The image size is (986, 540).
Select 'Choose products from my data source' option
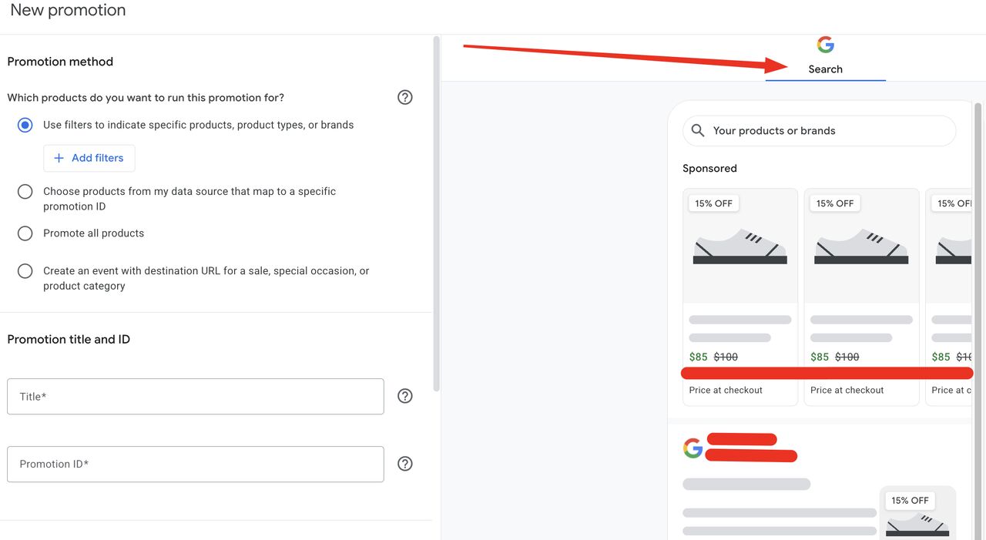point(25,192)
